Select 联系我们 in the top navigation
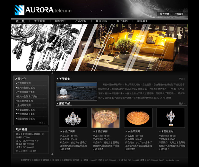Image resolution: width=199 pixels, height=167 pixels. click(x=143, y=21)
